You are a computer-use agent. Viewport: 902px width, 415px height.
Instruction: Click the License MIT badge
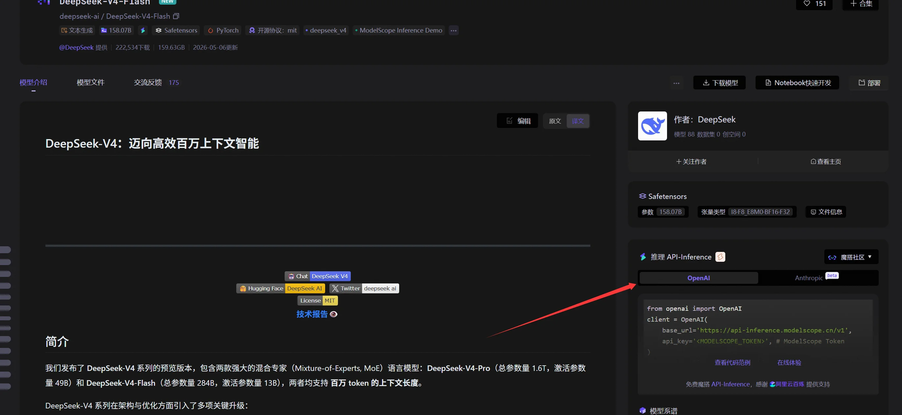tap(318, 301)
